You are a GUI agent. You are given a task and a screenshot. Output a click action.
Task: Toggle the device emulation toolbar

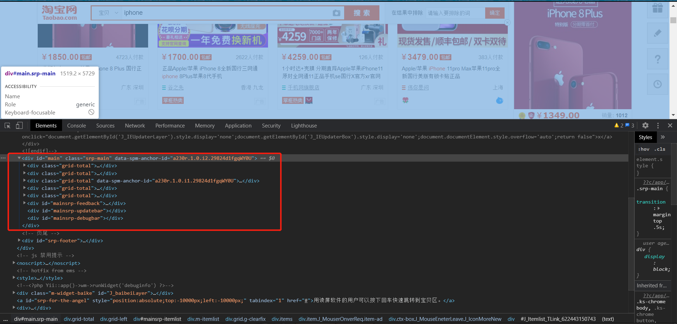click(x=19, y=125)
